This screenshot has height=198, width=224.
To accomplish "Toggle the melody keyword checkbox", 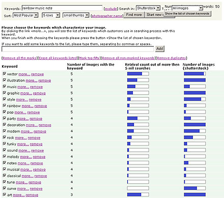I will point(5,156).
